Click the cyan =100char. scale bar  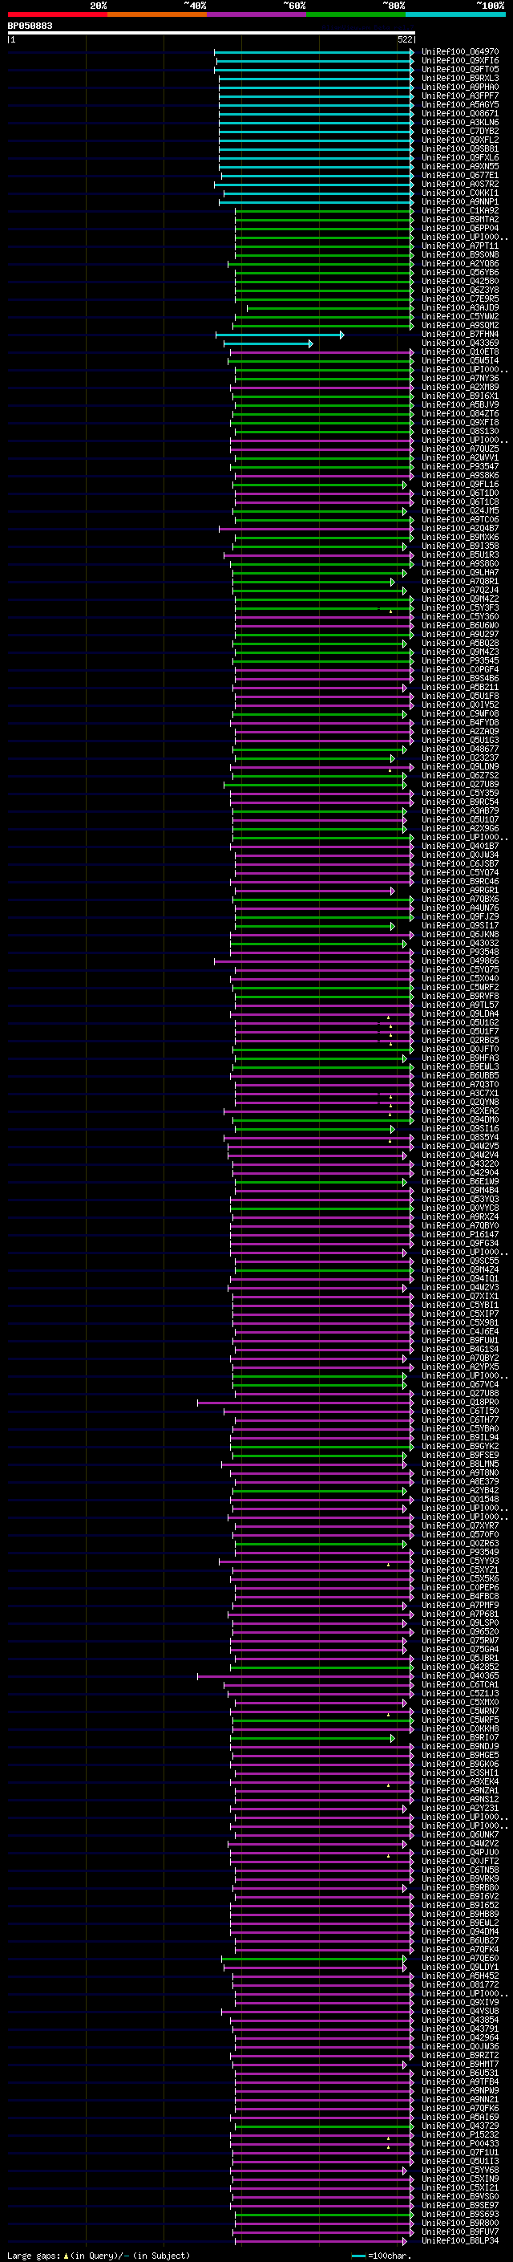point(358,2255)
